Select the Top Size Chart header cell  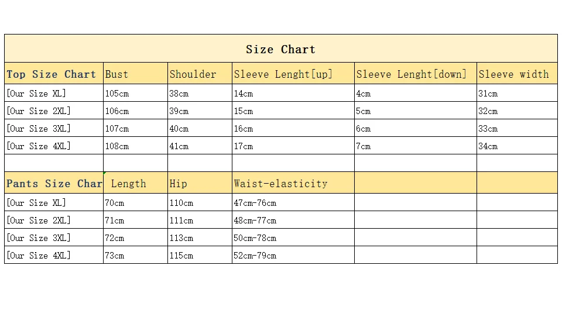tap(53, 74)
